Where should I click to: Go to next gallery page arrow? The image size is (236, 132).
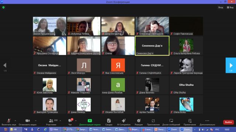(231, 65)
